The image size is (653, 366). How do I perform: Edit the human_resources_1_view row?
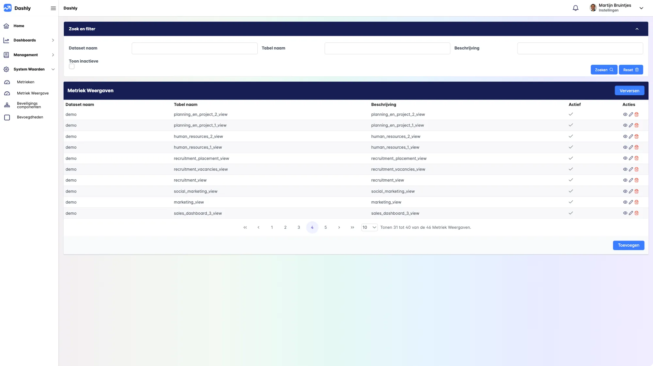631,147
